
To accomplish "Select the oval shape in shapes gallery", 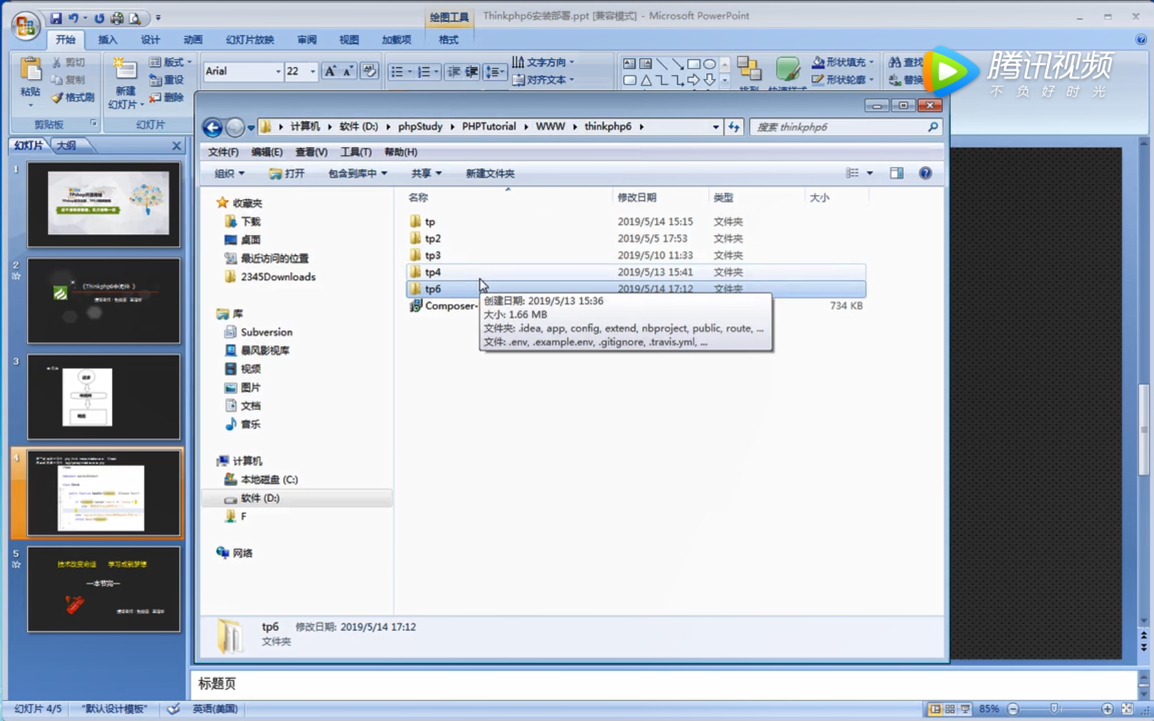I will click(710, 64).
